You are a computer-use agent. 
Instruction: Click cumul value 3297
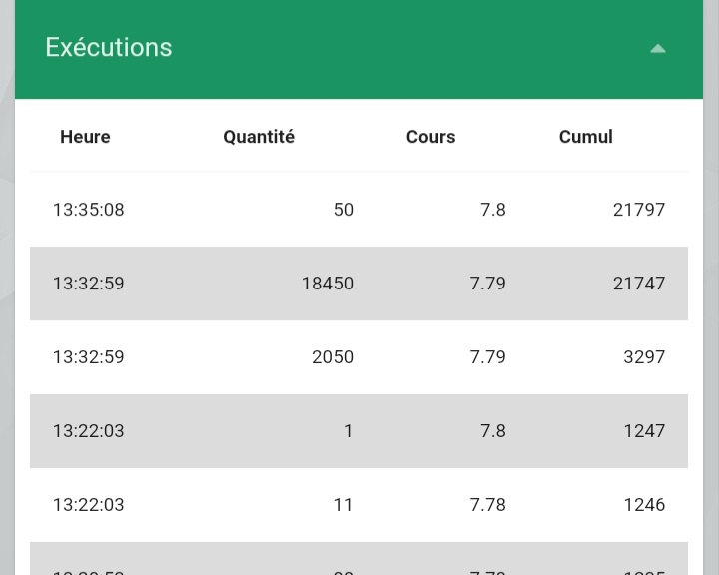644,357
